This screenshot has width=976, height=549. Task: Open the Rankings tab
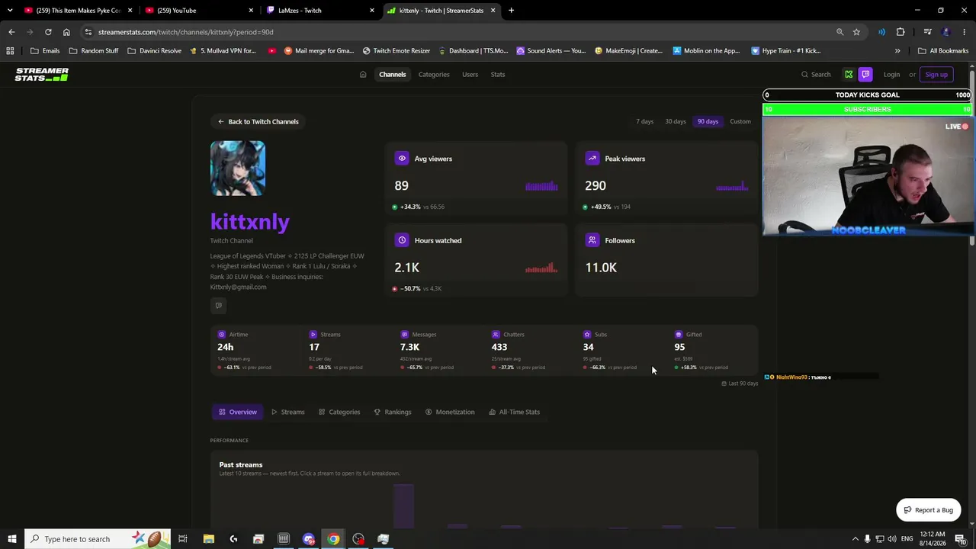tap(393, 412)
